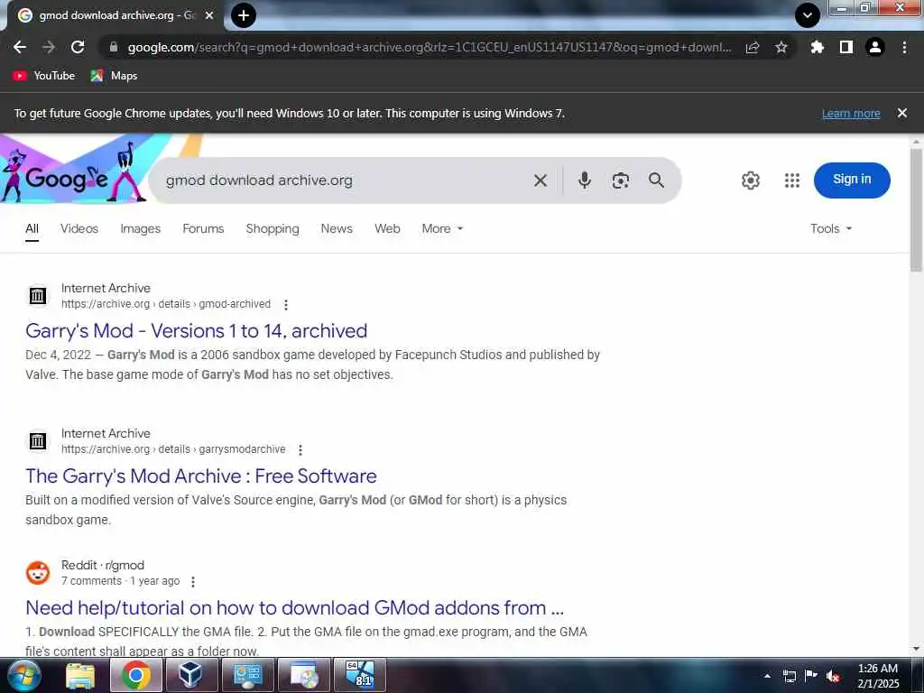Image resolution: width=924 pixels, height=693 pixels.
Task: Click the browser forward arrow
Action: pyautogui.click(x=49, y=47)
